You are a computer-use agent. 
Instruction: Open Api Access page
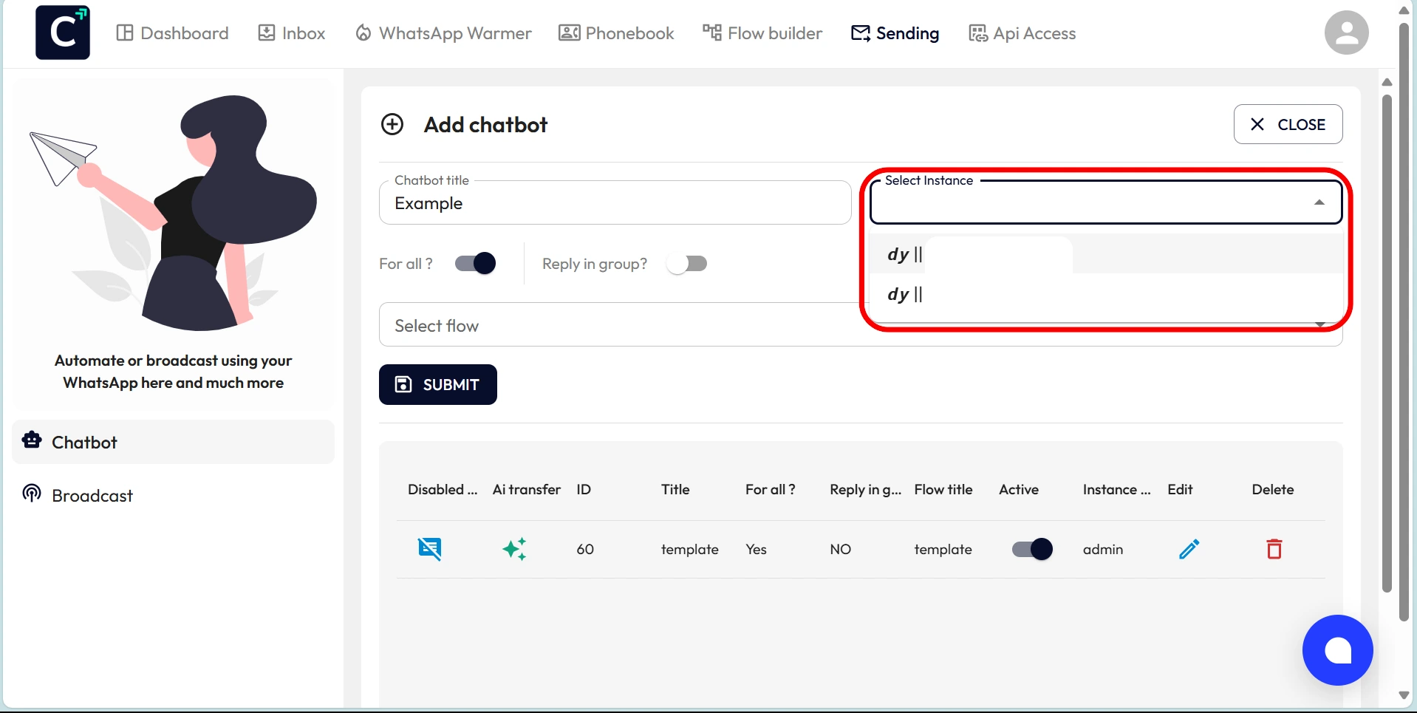1022,33
